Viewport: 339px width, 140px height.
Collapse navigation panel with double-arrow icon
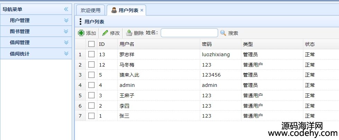point(66,9)
